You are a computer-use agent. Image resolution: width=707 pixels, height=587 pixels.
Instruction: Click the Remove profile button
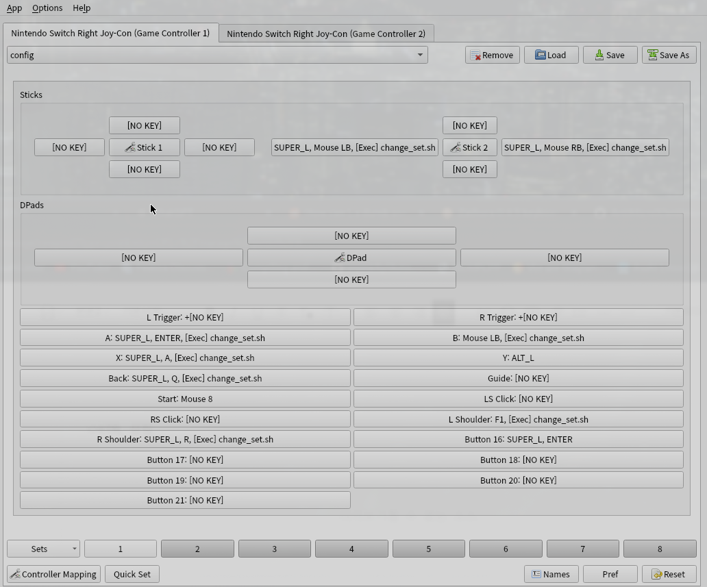[x=493, y=55]
